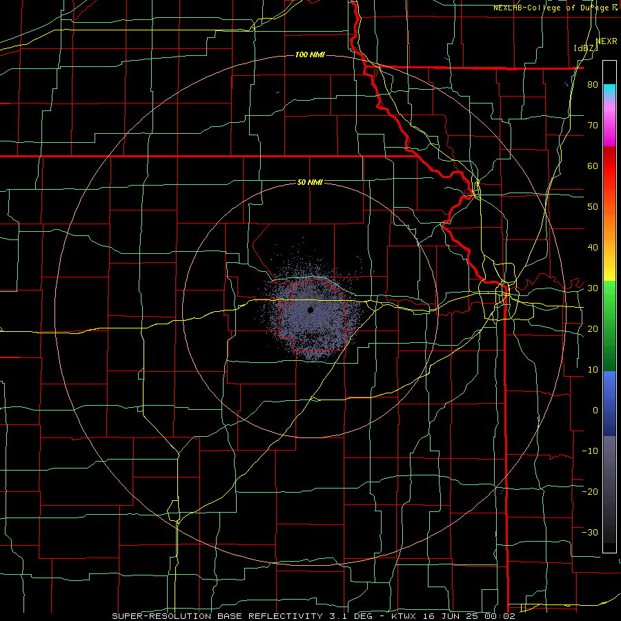The width and height of the screenshot is (621, 621).
Task: Click the 50 NMI range ring label
Action: pos(310,182)
